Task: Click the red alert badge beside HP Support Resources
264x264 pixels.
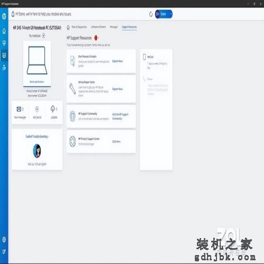Action: click(x=96, y=37)
